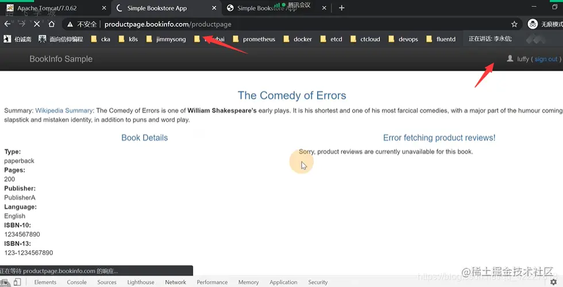Go forward in browser history
This screenshot has height=287, width=563.
[x=22, y=24]
